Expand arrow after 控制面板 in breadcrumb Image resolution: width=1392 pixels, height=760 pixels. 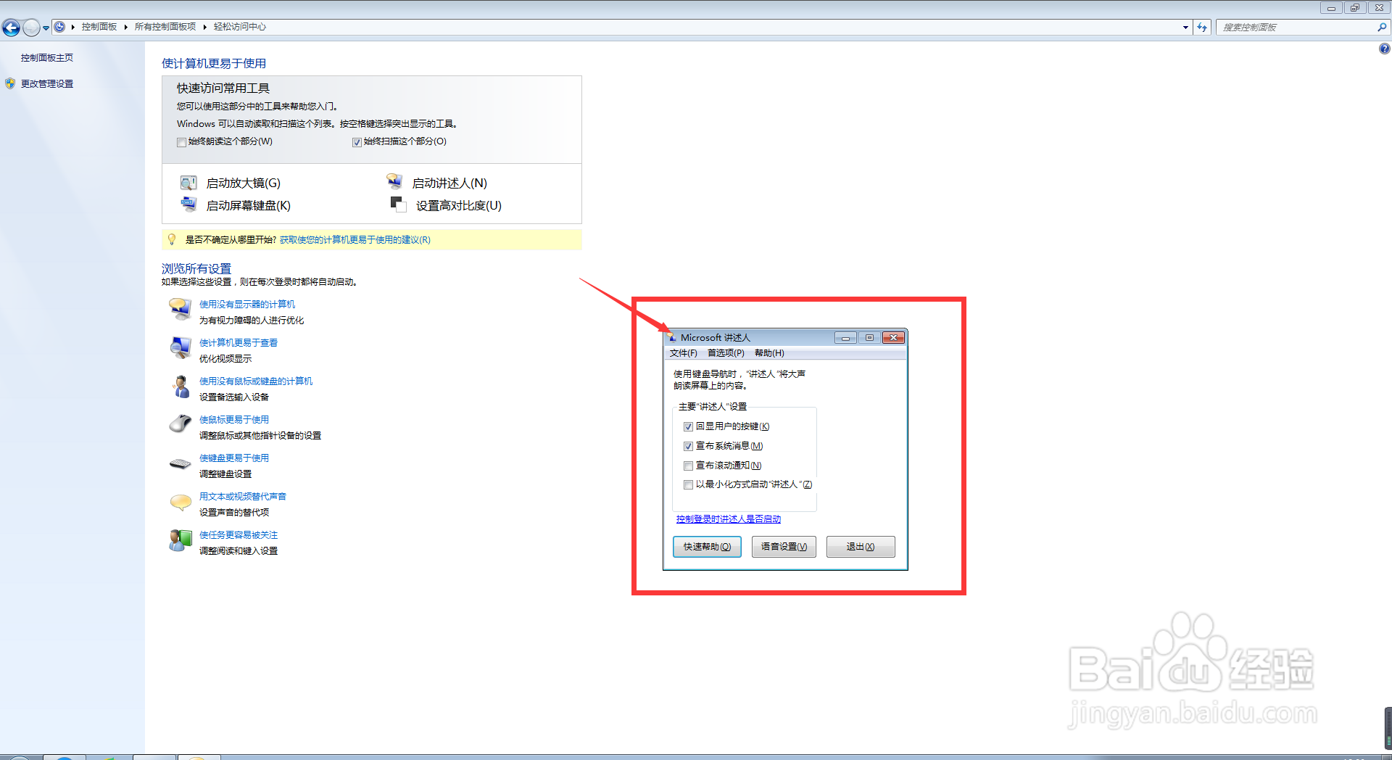[125, 27]
